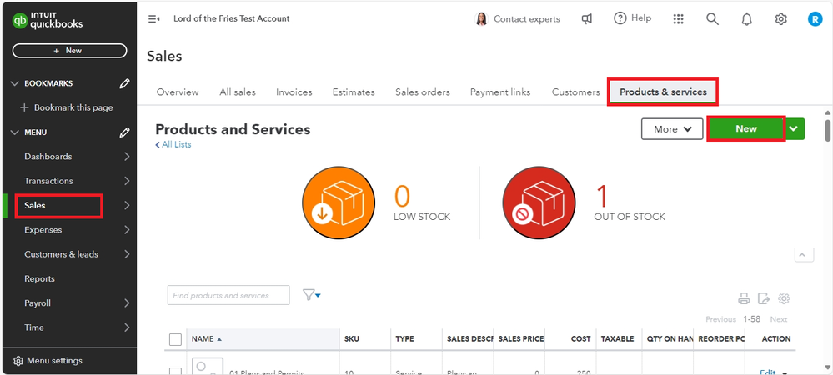Sort by the COST column header

coord(581,339)
